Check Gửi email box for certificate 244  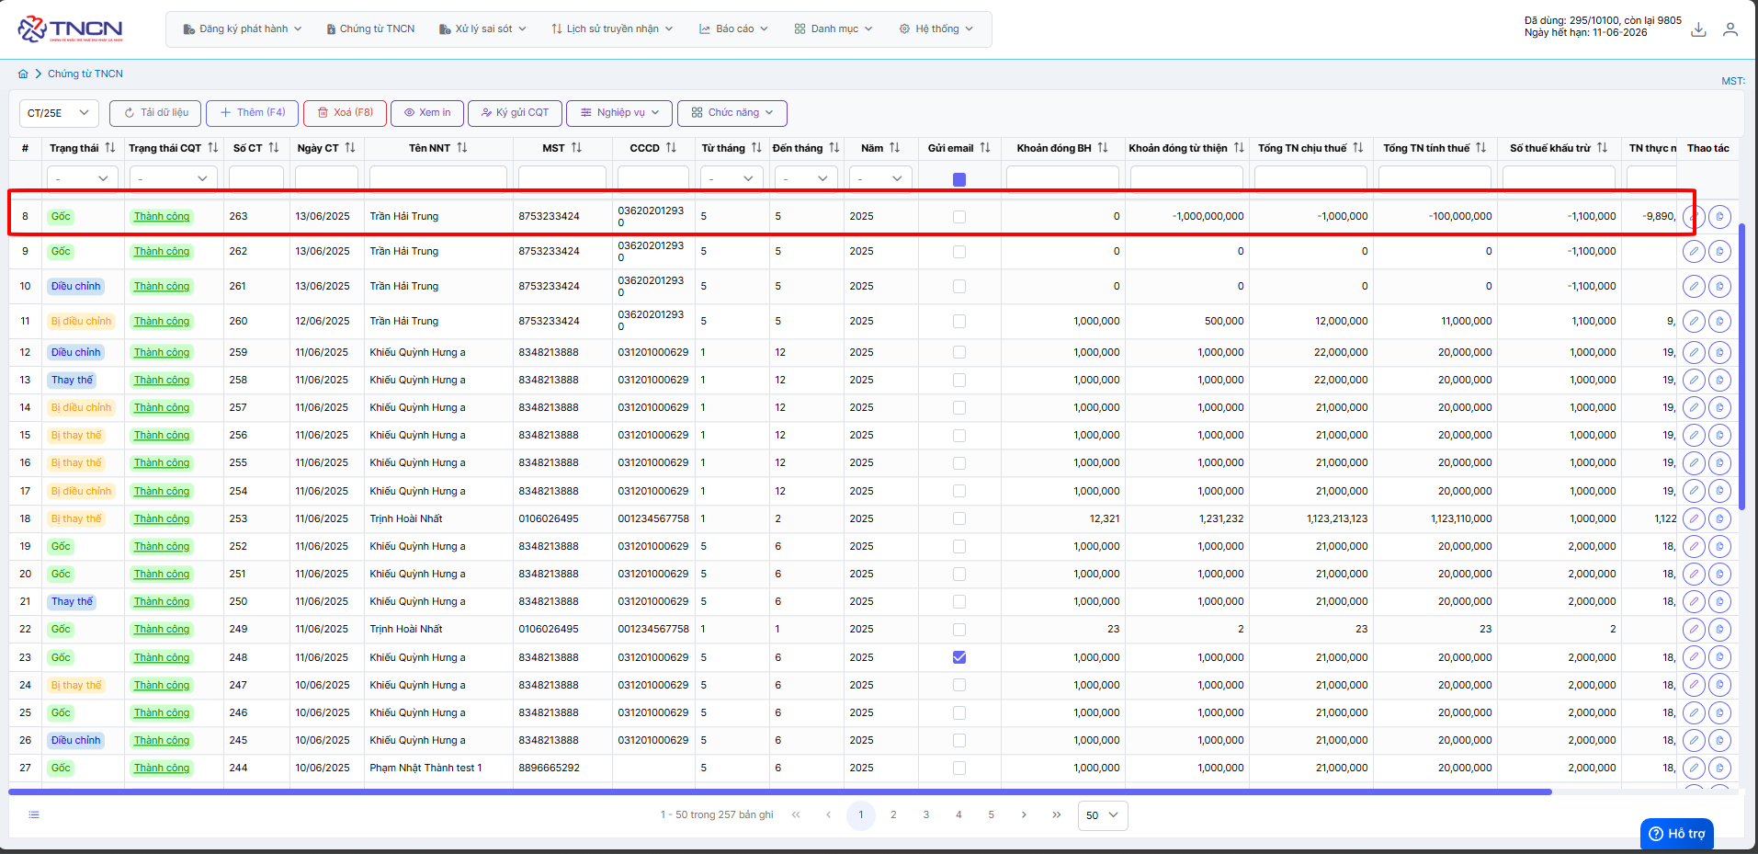tap(959, 769)
